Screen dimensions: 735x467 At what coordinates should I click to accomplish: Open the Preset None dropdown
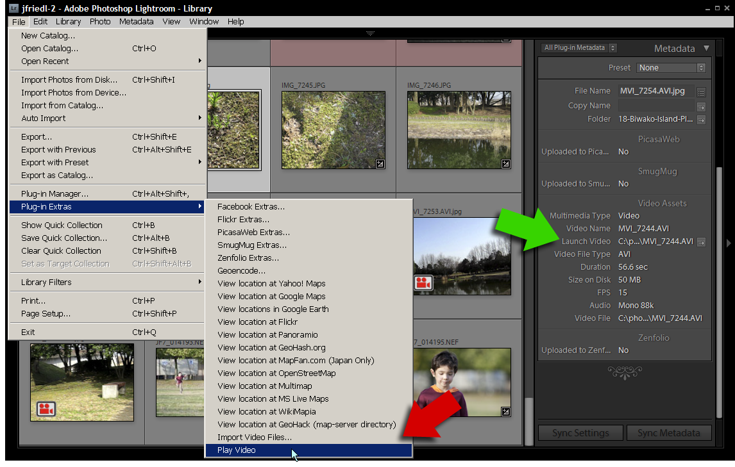tap(671, 67)
